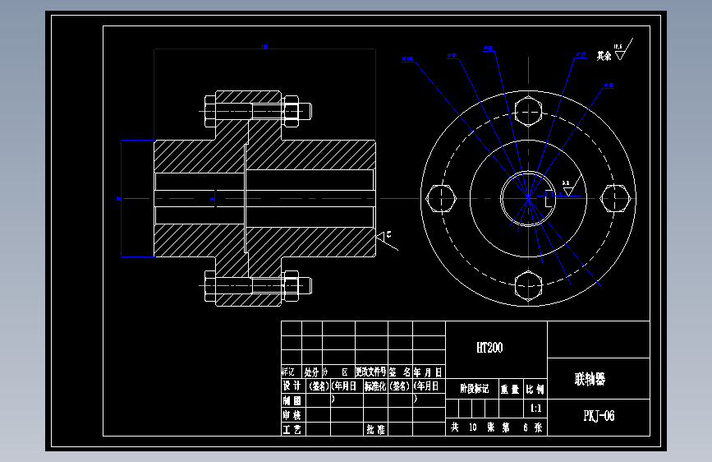Click the left hex bolt in the flange view
The image size is (712, 462).
pos(441,198)
